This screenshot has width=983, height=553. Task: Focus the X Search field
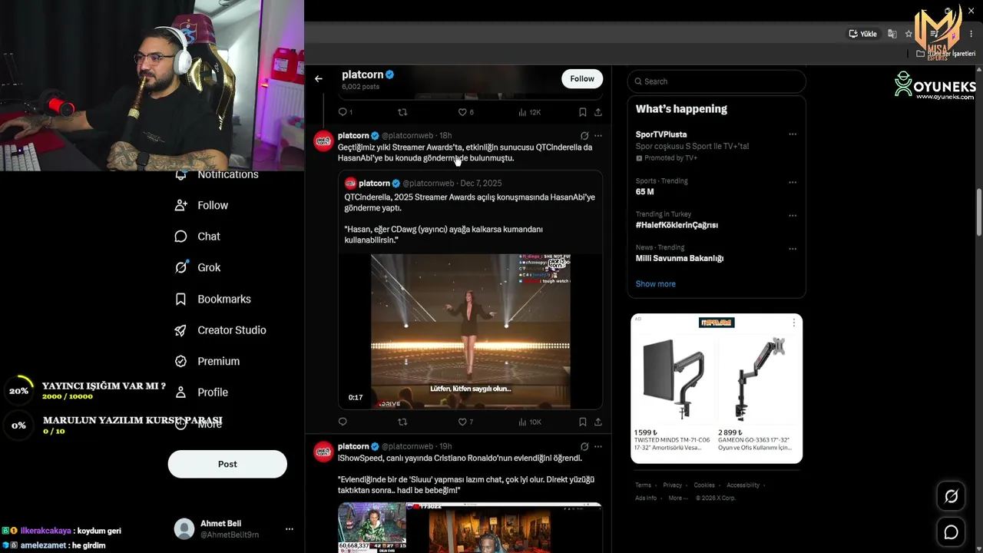click(717, 81)
